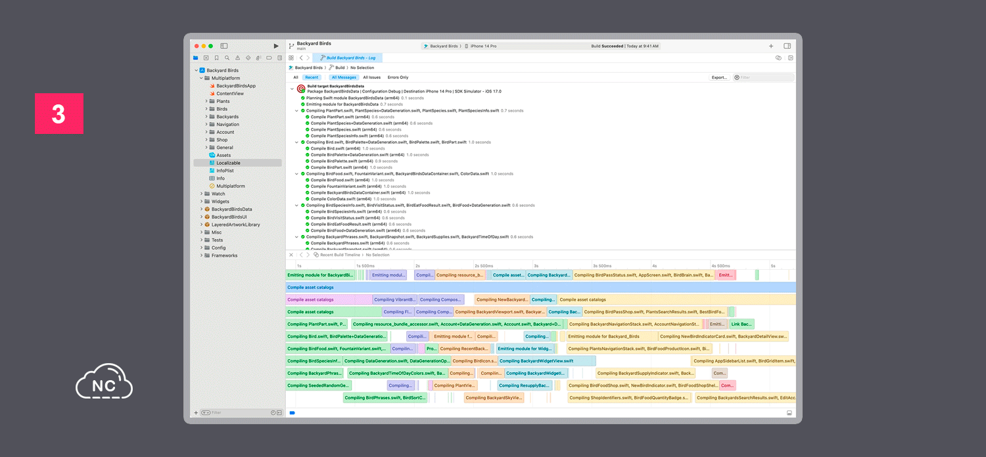
Task: Open the Bookmark navigator
Action: (x=216, y=58)
